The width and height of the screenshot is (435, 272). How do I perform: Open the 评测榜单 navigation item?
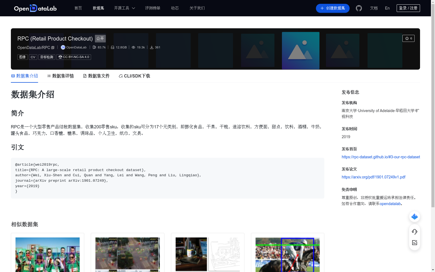pyautogui.click(x=153, y=8)
